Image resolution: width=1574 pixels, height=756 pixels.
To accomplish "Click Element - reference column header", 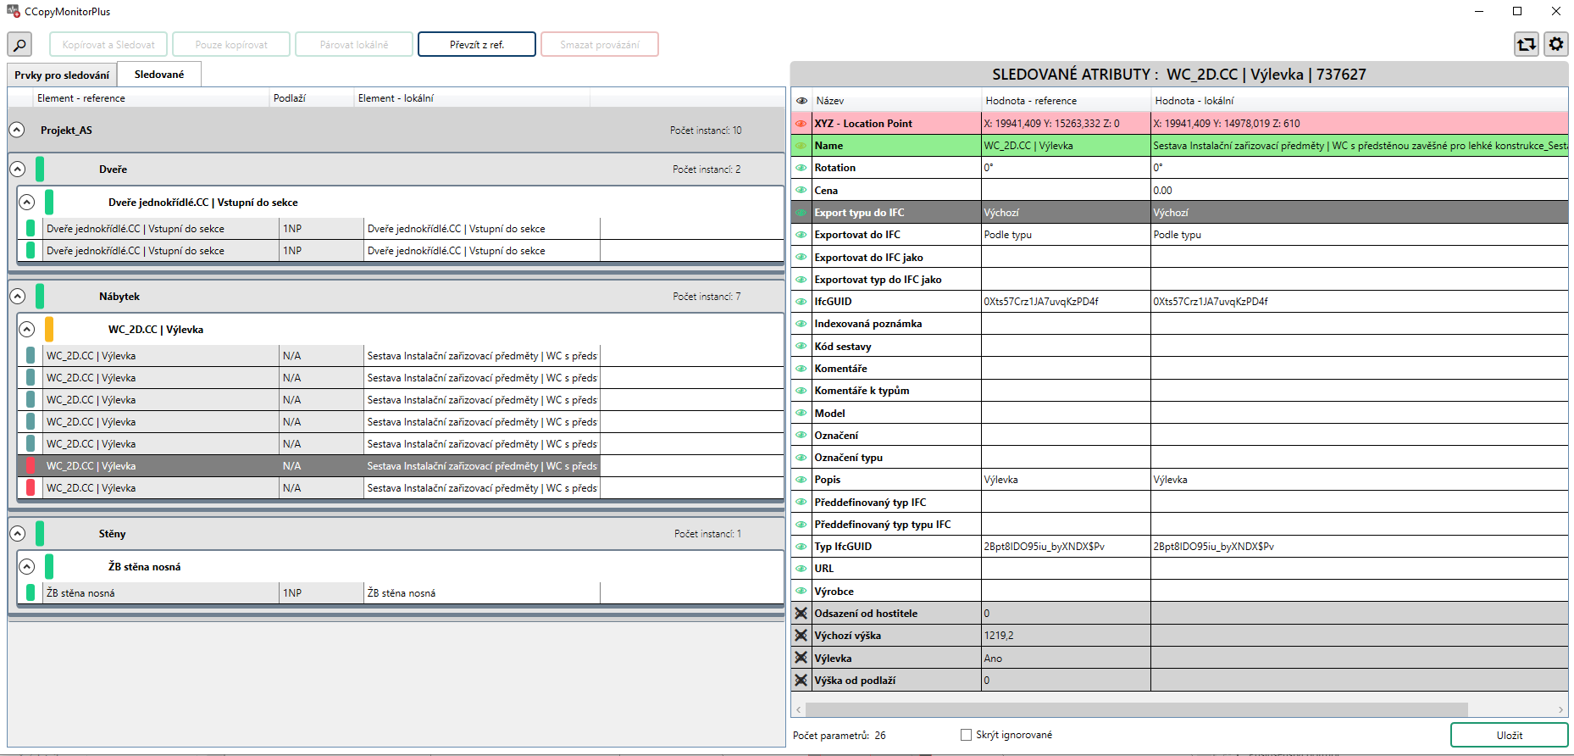I will click(151, 98).
